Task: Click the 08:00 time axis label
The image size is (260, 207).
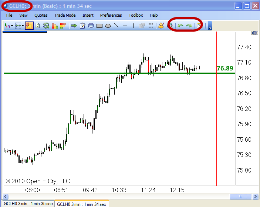Action: 33,190
